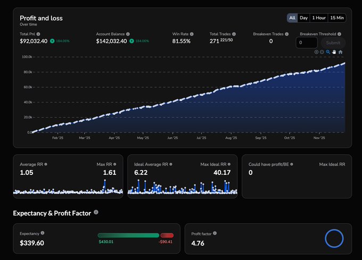Click the green Account Balance up-arrow badge
This screenshot has height=260, width=362.
tap(131, 41)
